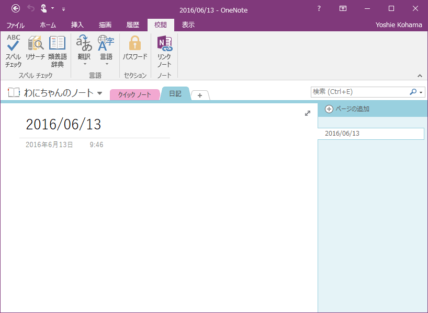
Task: Select the 校閲 ribbon tab
Action: click(x=161, y=25)
